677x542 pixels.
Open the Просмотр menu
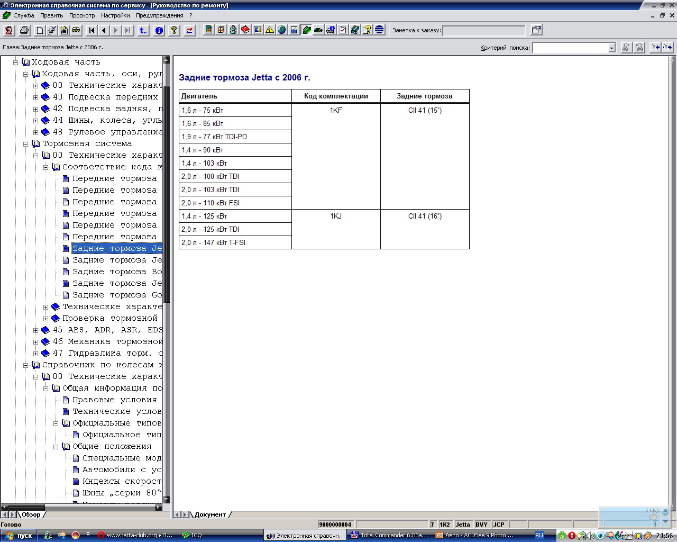tap(82, 15)
